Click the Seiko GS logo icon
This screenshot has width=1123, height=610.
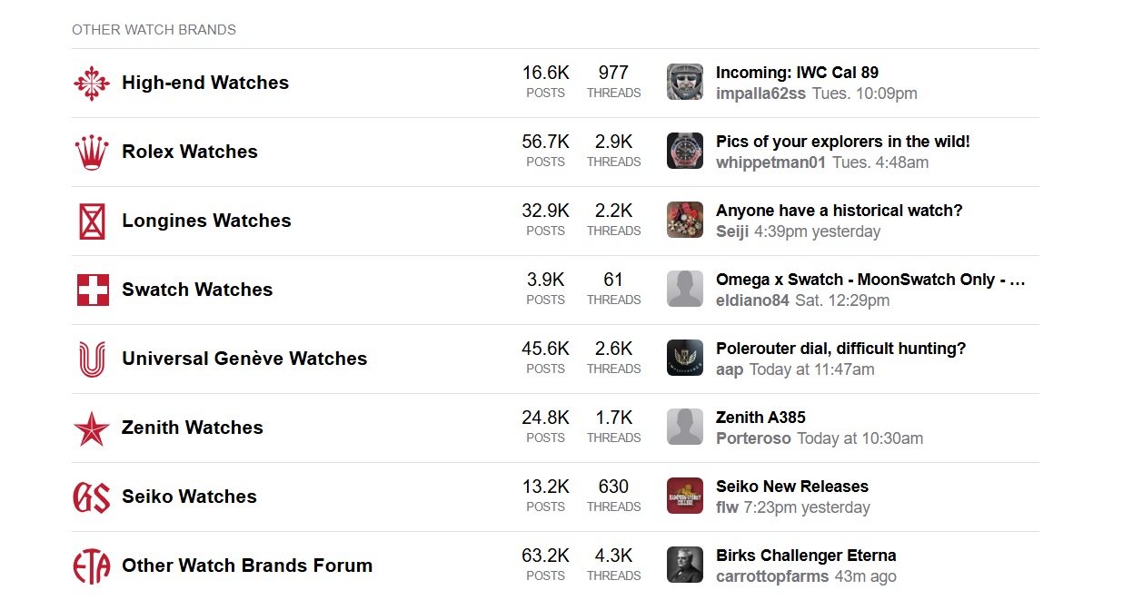click(92, 497)
